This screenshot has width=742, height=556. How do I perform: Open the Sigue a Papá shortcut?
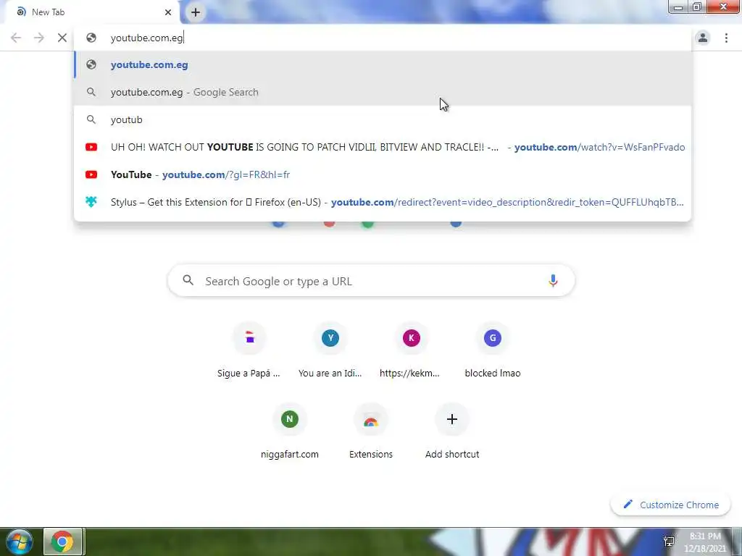pos(249,351)
